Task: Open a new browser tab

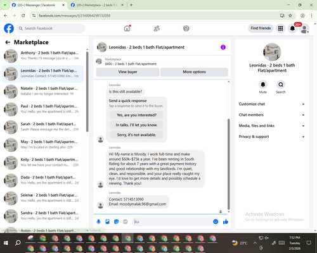Action: click(x=131, y=5)
